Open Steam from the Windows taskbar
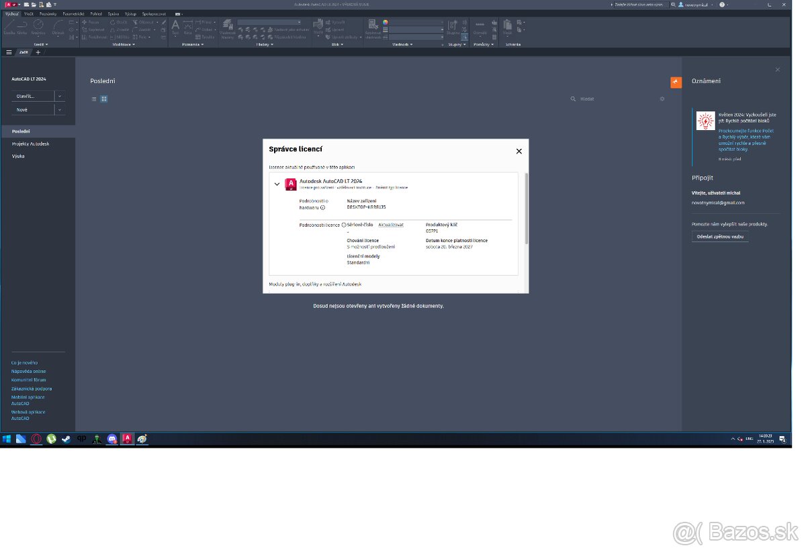The width and height of the screenshot is (806, 552). 66,439
